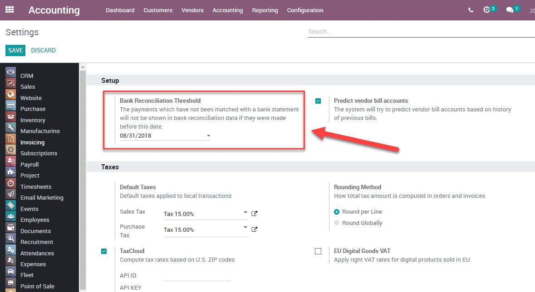The width and height of the screenshot is (535, 292).
Task: Expand the Sales Tax dropdown
Action: pyautogui.click(x=245, y=212)
